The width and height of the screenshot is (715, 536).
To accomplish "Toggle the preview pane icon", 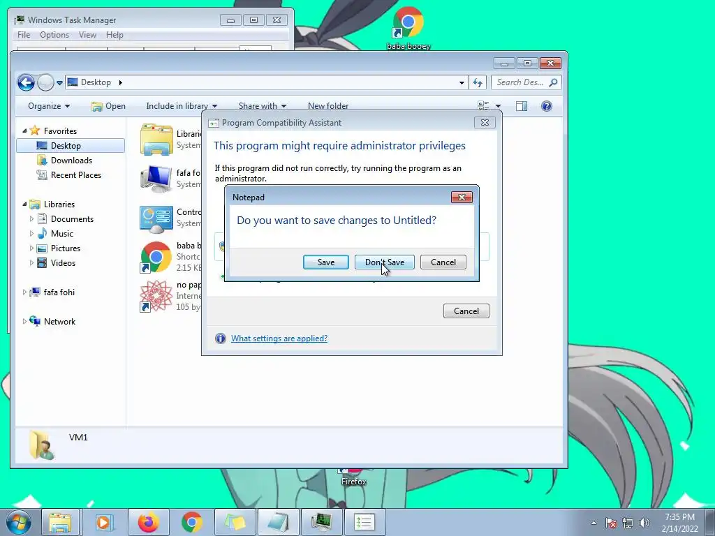I will point(521,106).
